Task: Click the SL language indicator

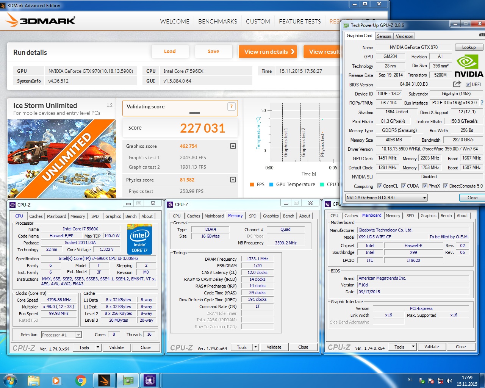Action: 410,379
